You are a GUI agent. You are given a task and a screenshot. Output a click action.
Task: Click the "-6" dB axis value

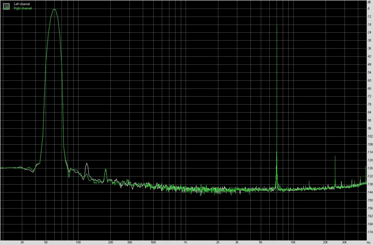(x=369, y=9)
